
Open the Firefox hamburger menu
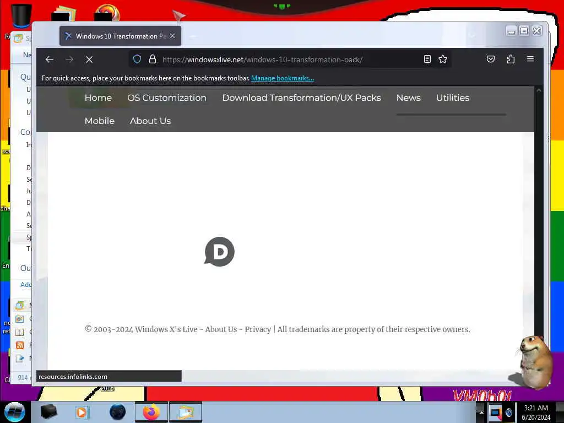click(x=530, y=58)
